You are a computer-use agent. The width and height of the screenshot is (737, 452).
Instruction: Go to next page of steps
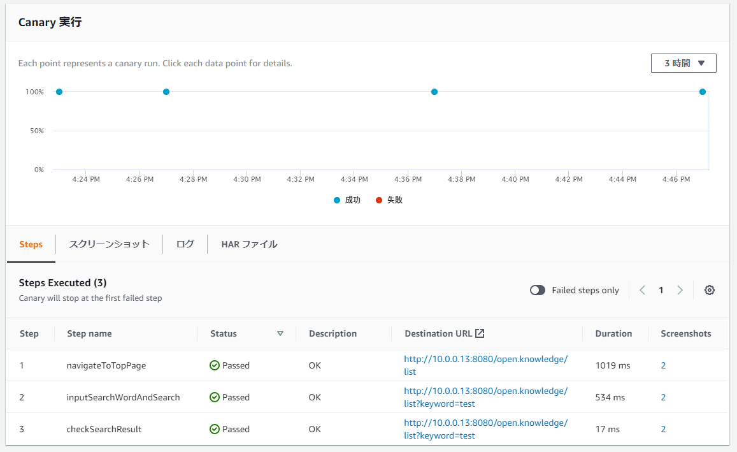click(680, 290)
